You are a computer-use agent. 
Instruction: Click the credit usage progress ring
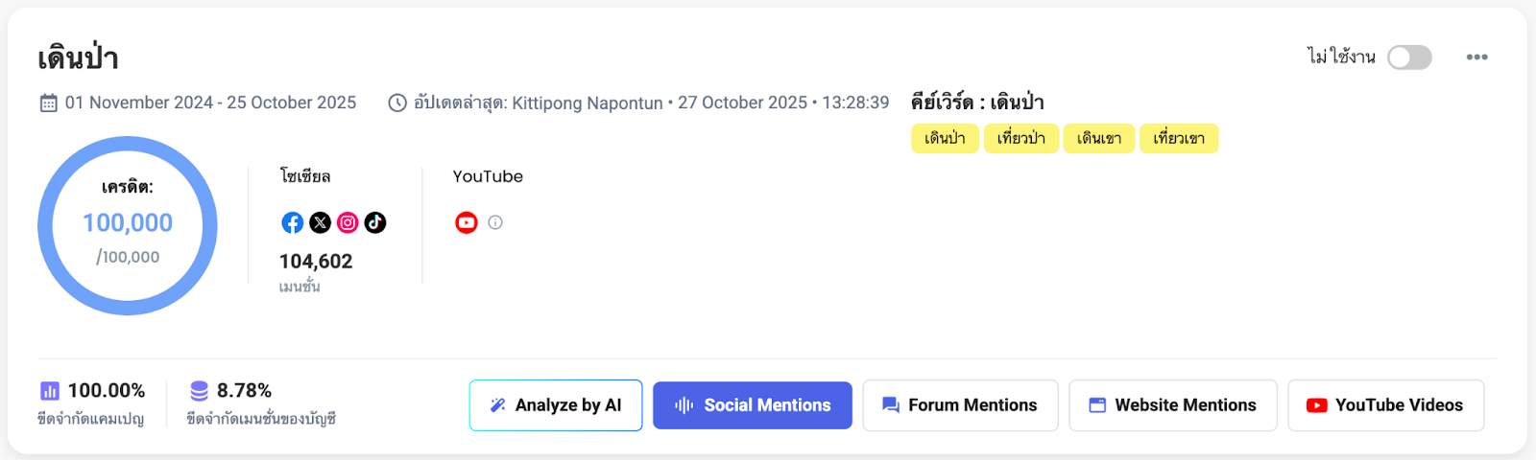[x=128, y=143]
